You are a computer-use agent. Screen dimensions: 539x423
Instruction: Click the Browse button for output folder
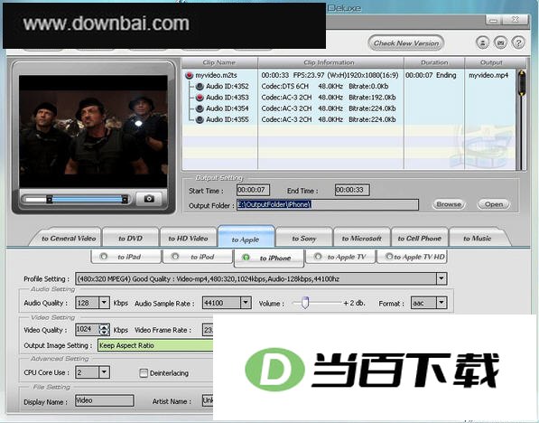tap(449, 204)
